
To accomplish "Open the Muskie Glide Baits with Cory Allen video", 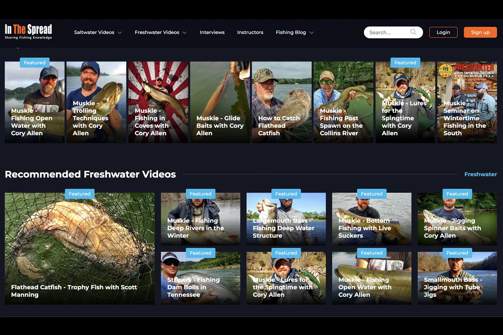I will 220,102.
